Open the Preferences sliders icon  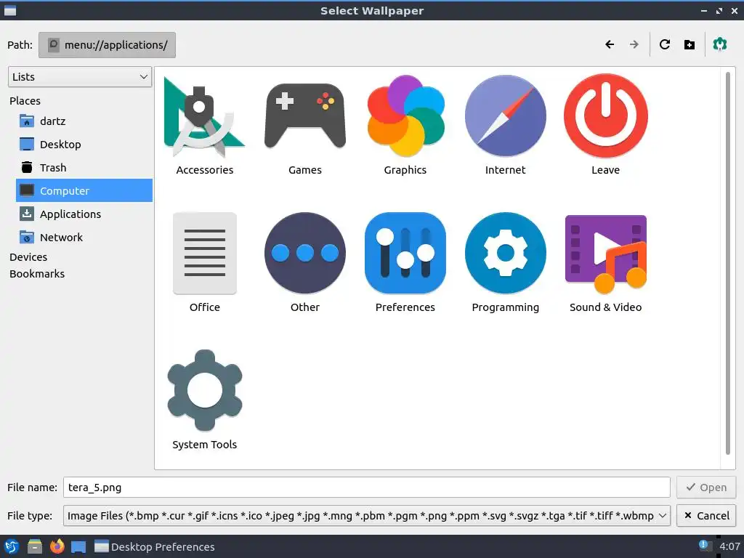[x=405, y=254]
